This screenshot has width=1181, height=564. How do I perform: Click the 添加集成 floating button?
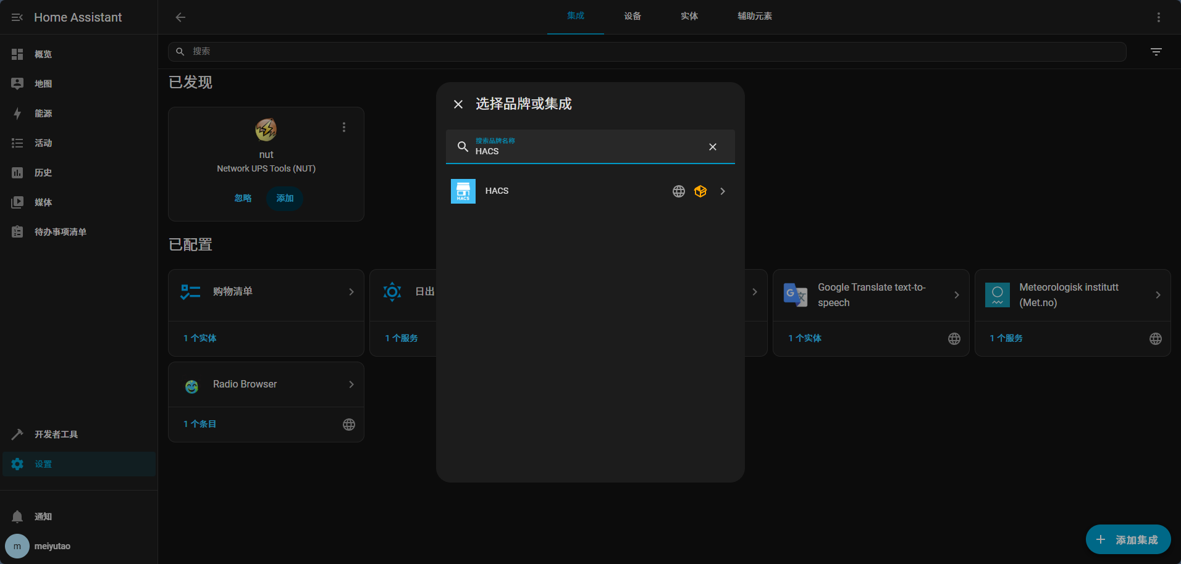[1127, 539]
